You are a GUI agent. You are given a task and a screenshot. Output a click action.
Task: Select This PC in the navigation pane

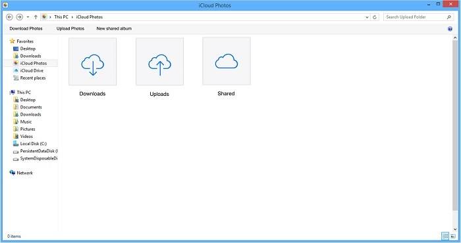[x=24, y=93]
